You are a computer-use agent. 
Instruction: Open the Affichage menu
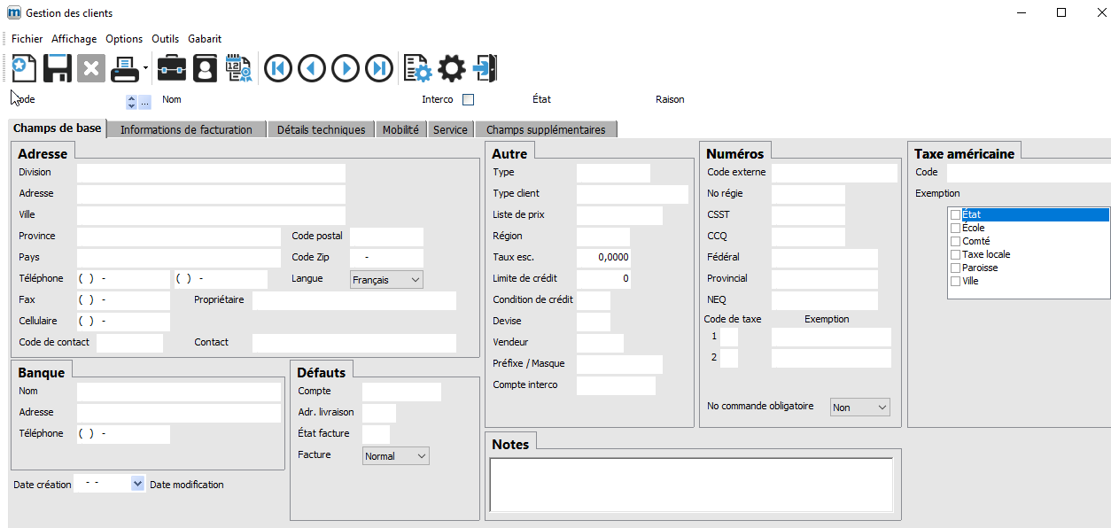[74, 39]
